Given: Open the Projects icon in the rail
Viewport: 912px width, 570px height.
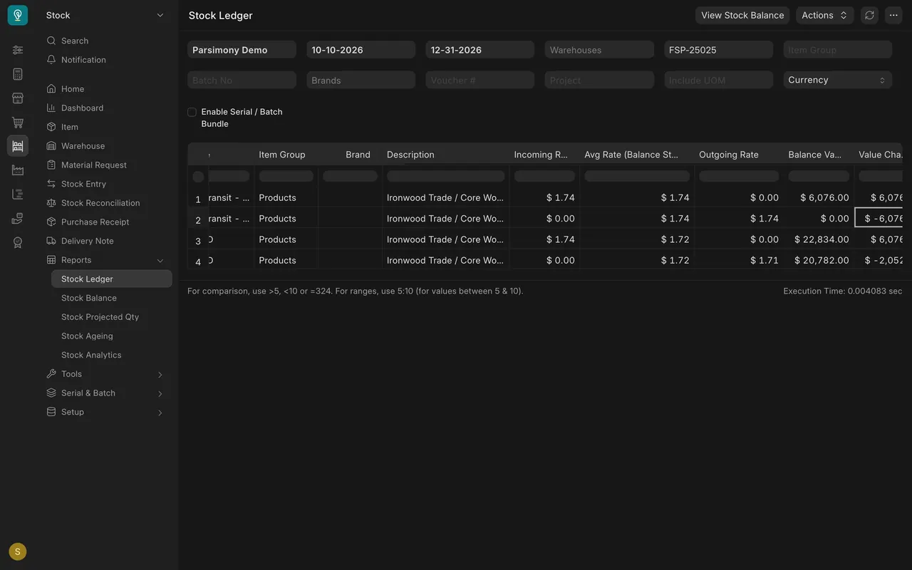Looking at the screenshot, I should (x=18, y=194).
